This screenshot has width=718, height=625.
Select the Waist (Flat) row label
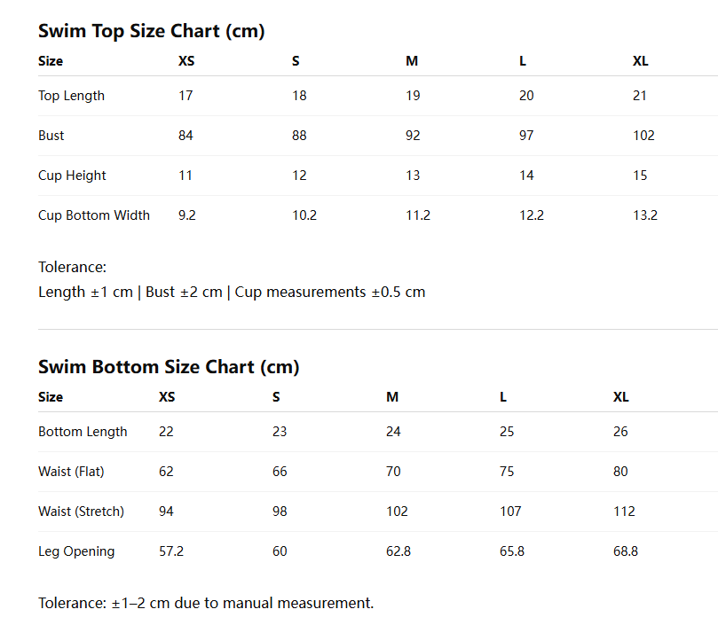tap(71, 472)
